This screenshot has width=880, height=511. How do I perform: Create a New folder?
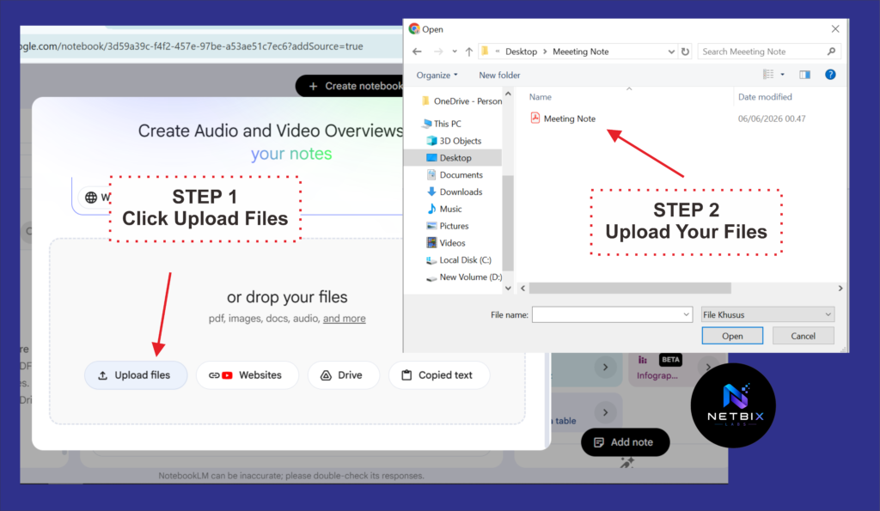[x=499, y=76]
